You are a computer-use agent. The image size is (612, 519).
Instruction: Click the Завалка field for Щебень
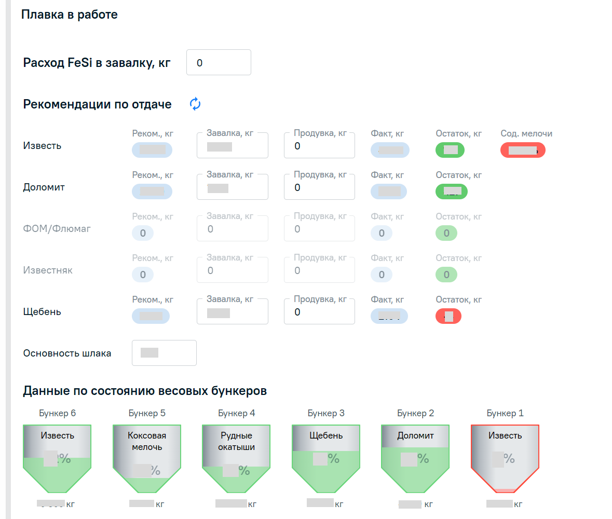(232, 311)
